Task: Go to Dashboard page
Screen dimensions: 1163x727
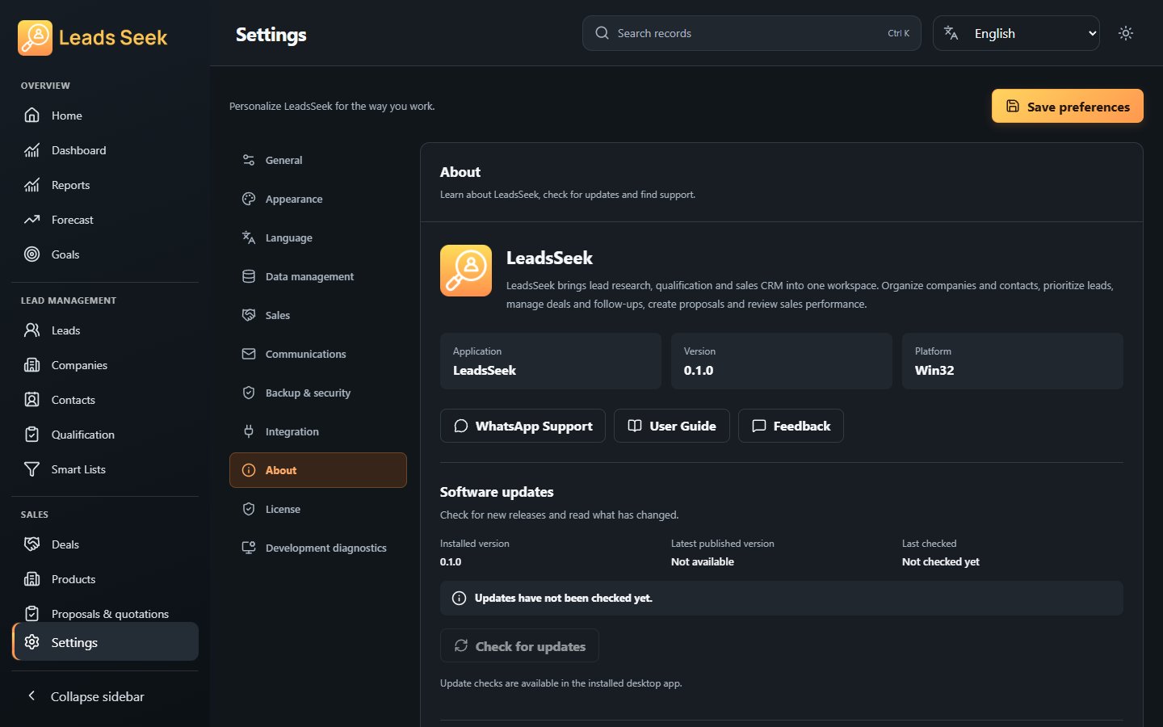Action: pyautogui.click(x=105, y=150)
